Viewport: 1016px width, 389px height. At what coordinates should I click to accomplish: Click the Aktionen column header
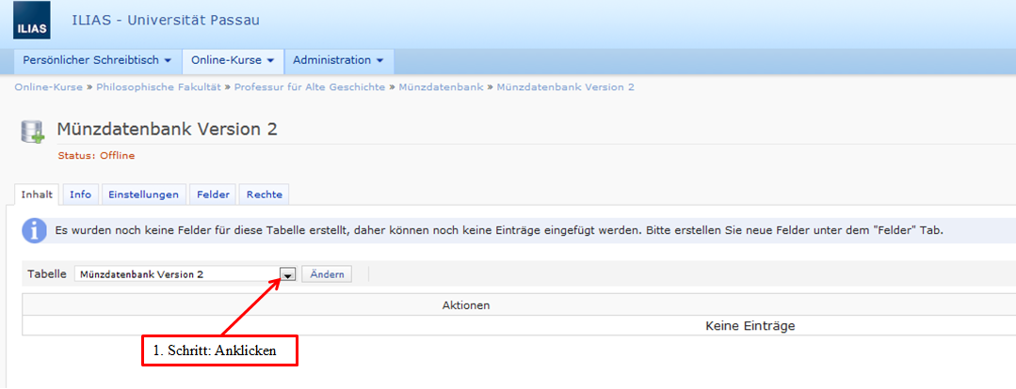click(x=465, y=305)
